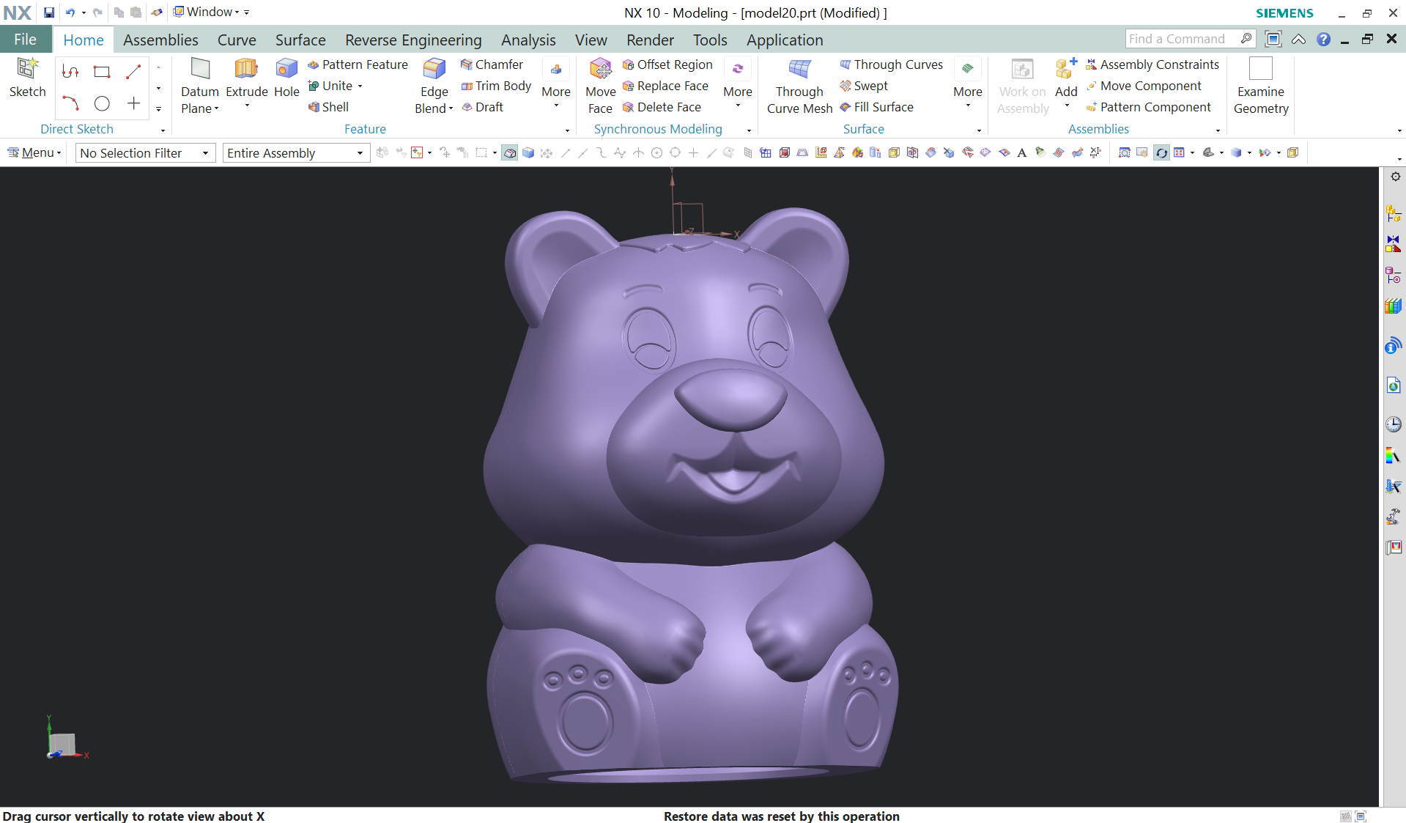Open the No Selection Filter dropdown
Viewport: 1406px width, 823px height.
pos(145,153)
